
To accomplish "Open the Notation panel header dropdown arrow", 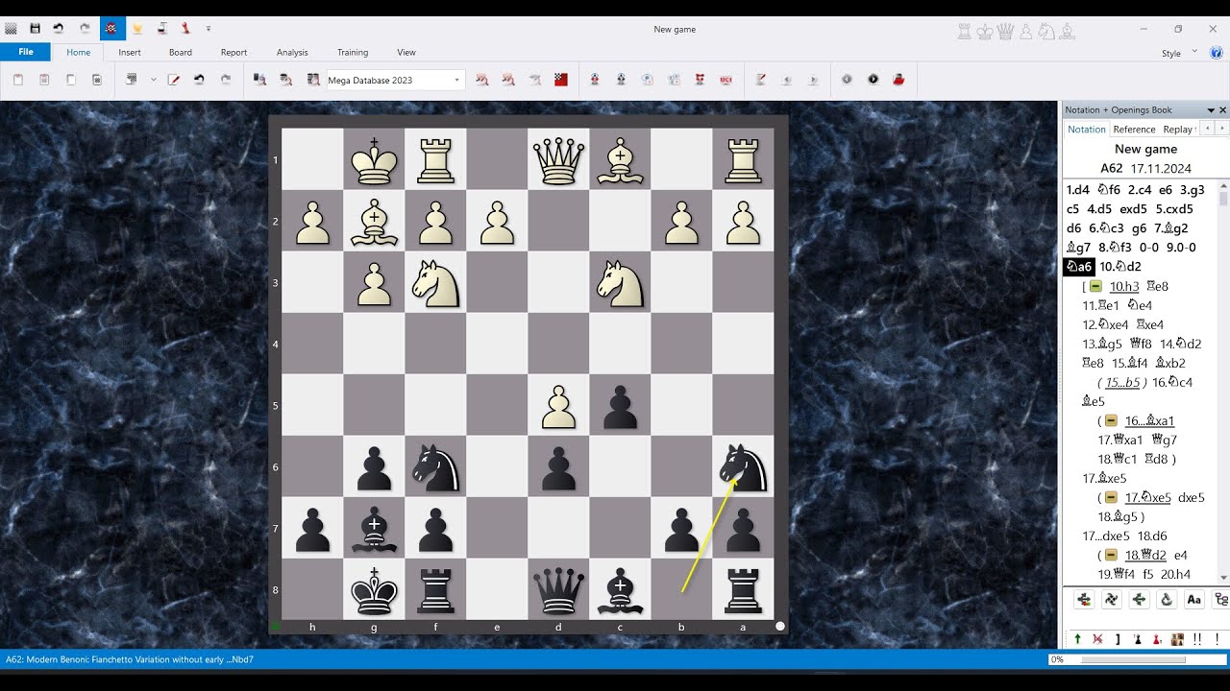I will pos(1211,110).
